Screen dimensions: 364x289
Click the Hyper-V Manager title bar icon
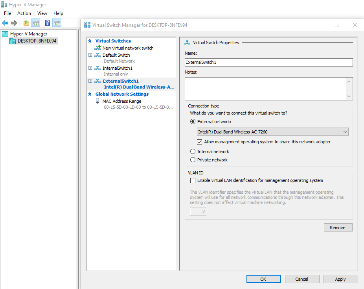4,4
